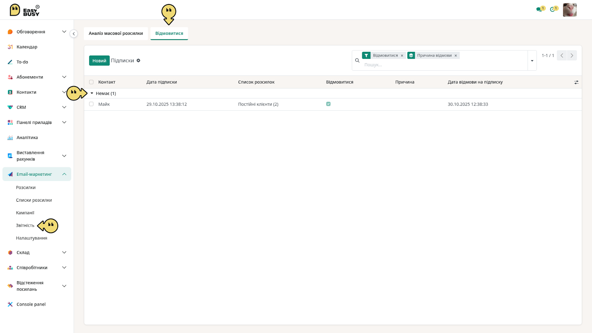Expand the Співробітники chevron
This screenshot has width=592, height=333.
64,268
